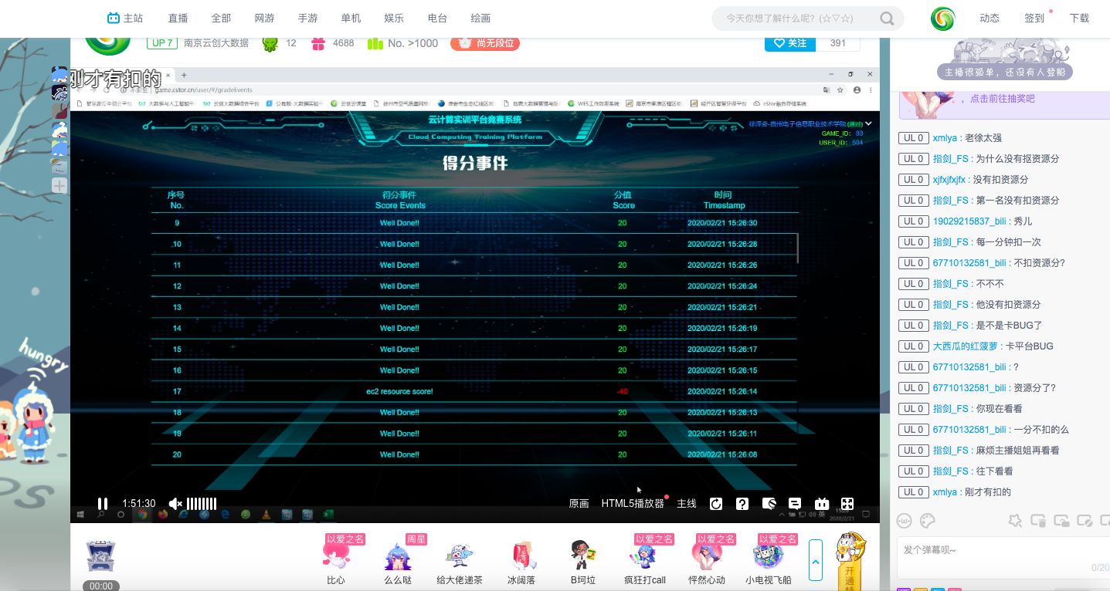Open the 直播 navigation item
This screenshot has width=1110, height=591.
[178, 19]
